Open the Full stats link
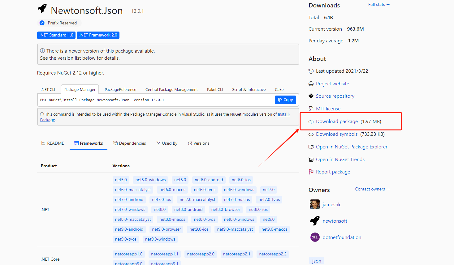The width and height of the screenshot is (454, 265). point(379,4)
